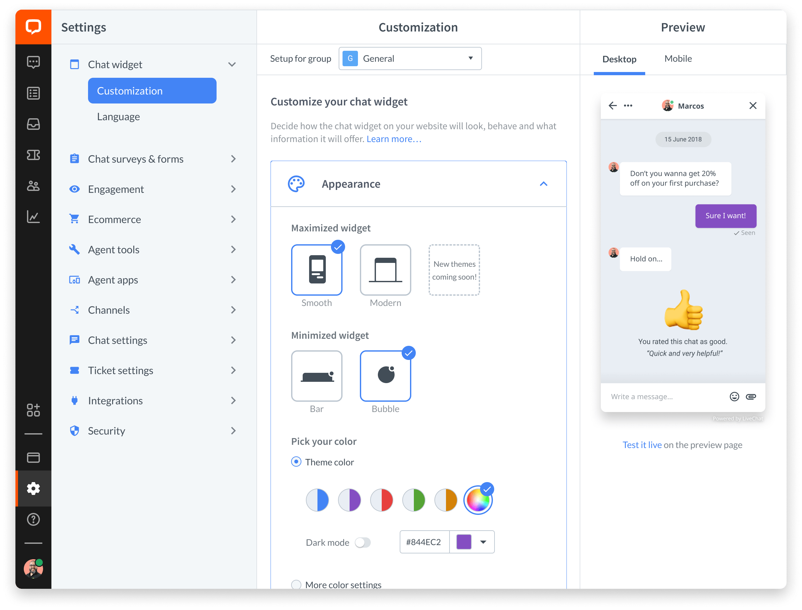This screenshot has height=610, width=802.
Task: Click the Help question mark icon
Action: pyautogui.click(x=33, y=519)
